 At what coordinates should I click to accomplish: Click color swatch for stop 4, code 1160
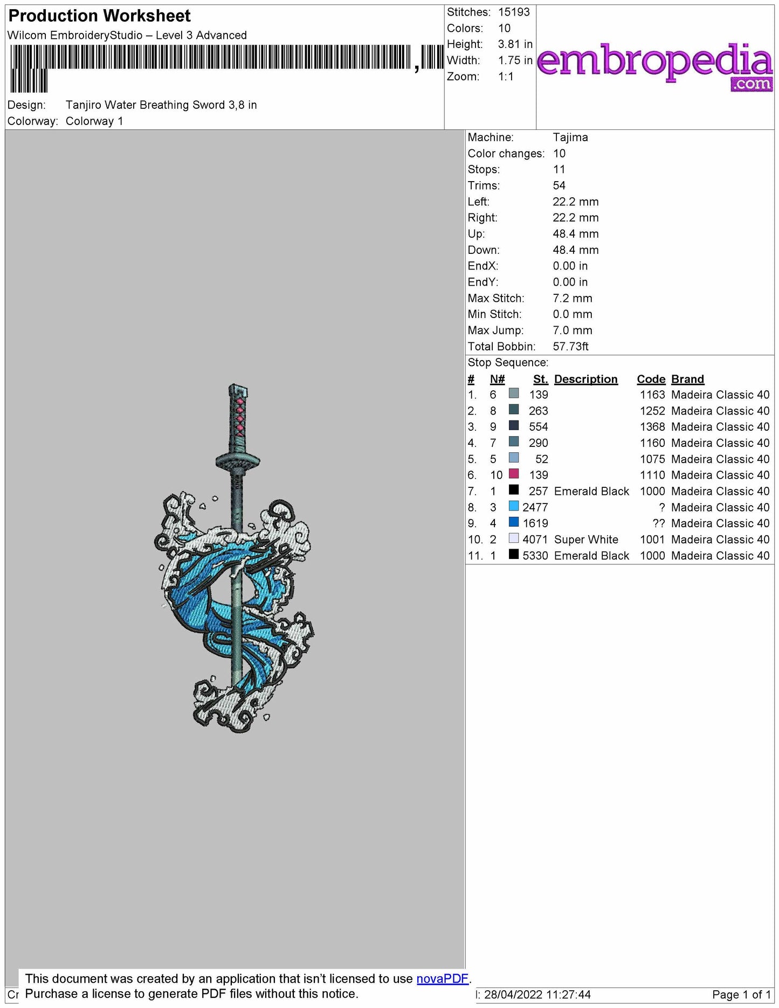(514, 442)
